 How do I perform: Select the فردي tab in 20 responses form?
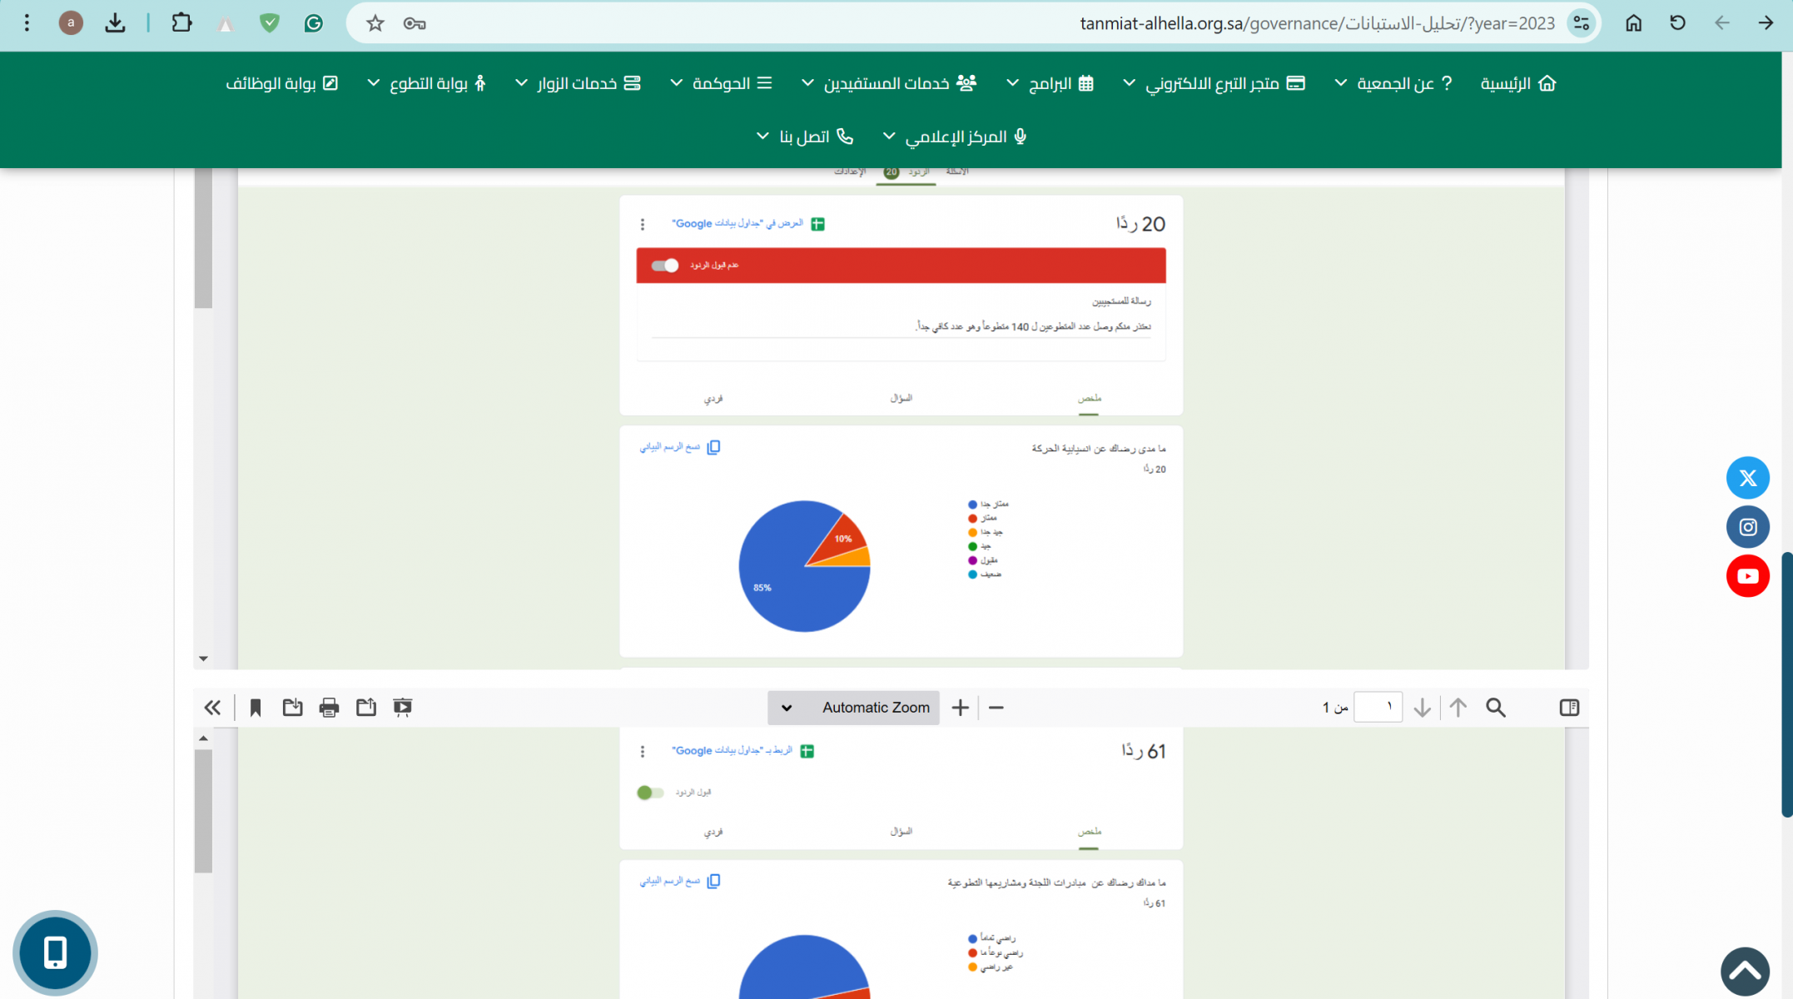pos(713,399)
